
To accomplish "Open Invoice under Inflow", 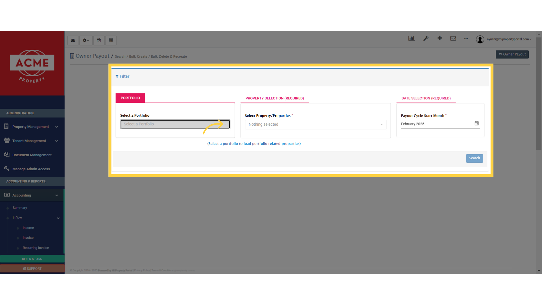I will pyautogui.click(x=28, y=238).
